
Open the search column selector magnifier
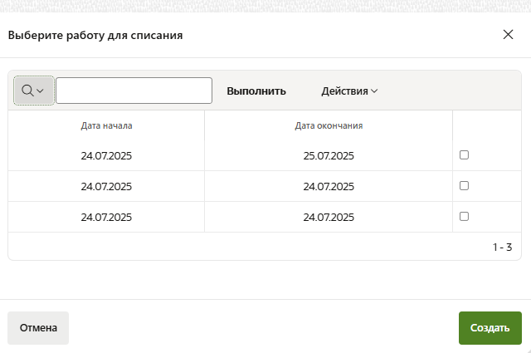point(33,91)
